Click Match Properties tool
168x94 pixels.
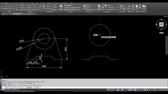pyautogui.click(x=99, y=7)
